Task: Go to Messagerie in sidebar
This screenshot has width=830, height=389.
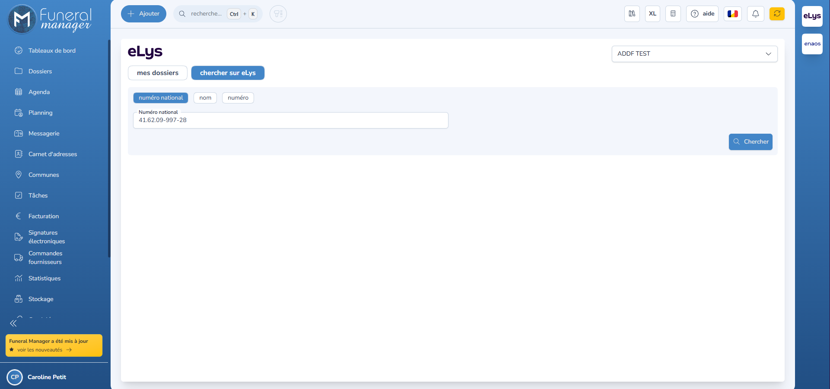Action: (44, 133)
